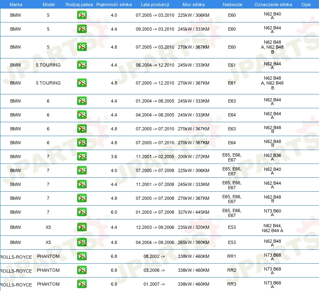This screenshot has width=319, height=291.
Task: Click the 265kW / 360KM engine power cell
Action: 193,242
